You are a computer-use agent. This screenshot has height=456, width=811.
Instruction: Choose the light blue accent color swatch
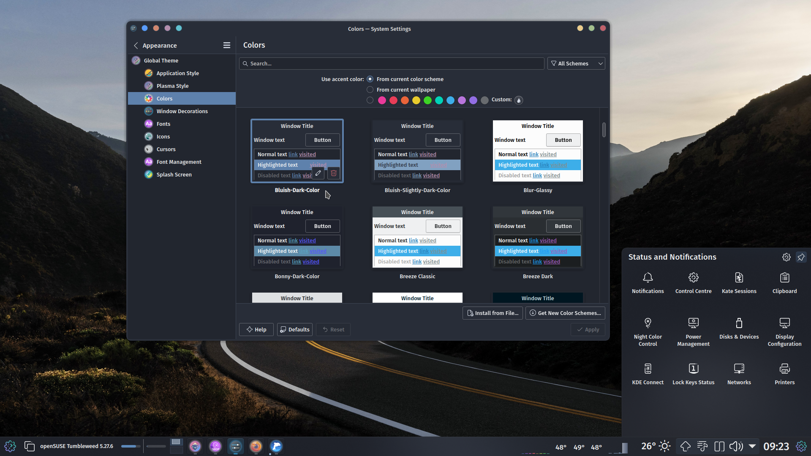(450, 100)
